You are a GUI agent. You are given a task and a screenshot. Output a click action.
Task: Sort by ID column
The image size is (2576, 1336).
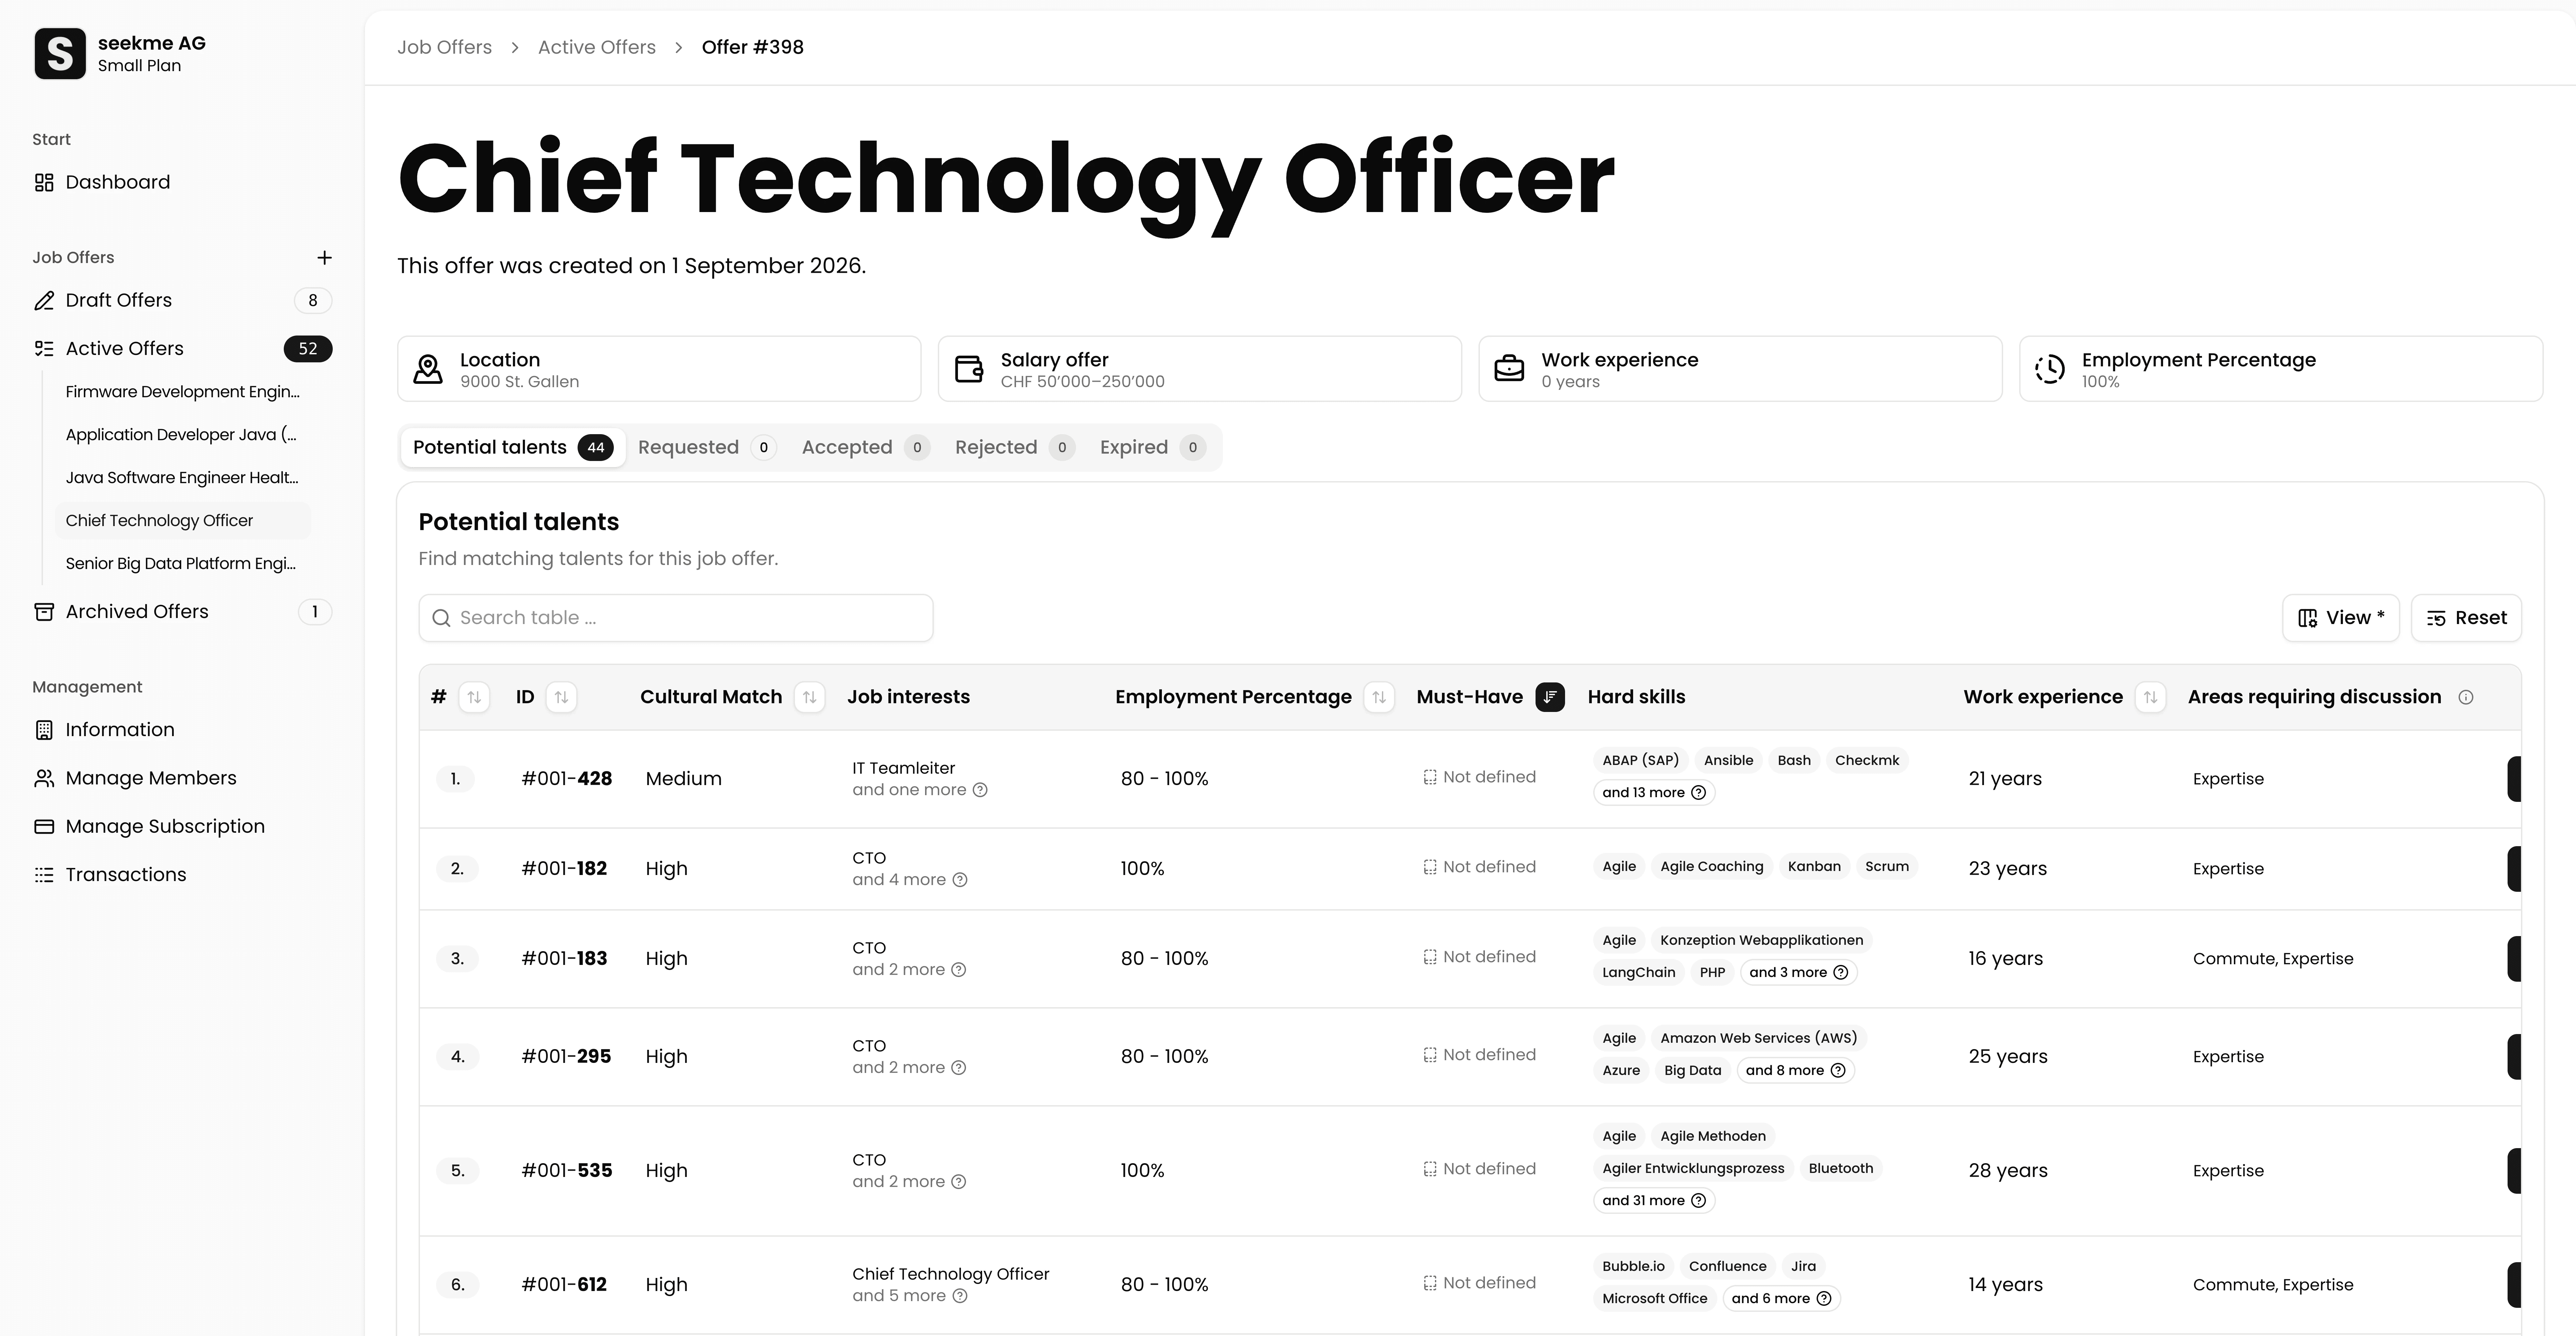coord(561,697)
